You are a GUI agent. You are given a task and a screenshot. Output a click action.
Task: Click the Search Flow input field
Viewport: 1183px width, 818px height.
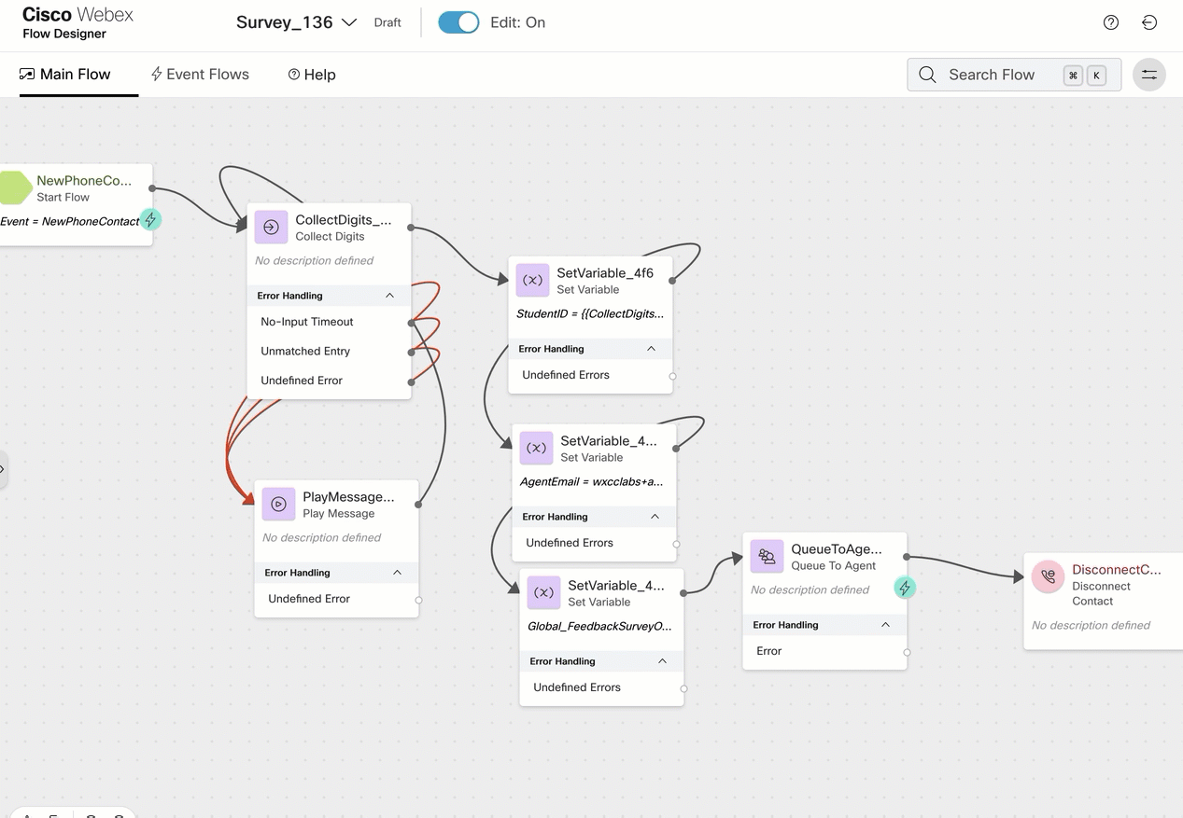(991, 75)
